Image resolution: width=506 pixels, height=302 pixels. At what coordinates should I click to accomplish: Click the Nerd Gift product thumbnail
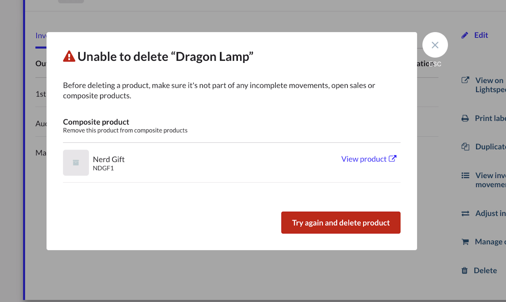point(76,163)
